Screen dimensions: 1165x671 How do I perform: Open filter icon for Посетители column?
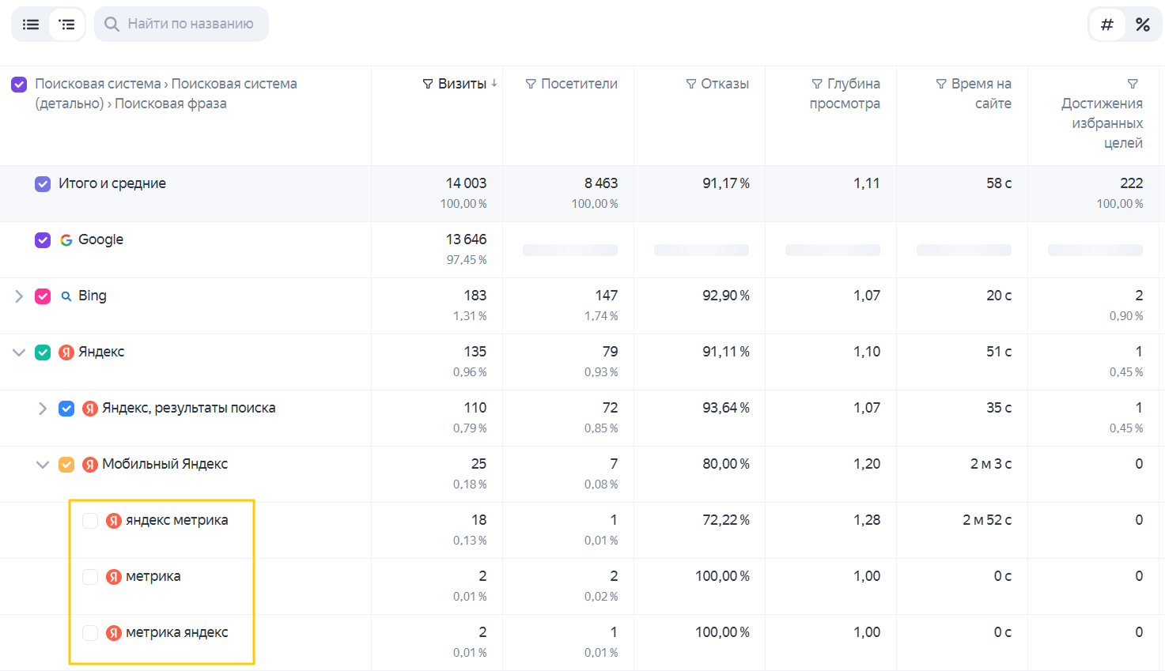tap(531, 84)
